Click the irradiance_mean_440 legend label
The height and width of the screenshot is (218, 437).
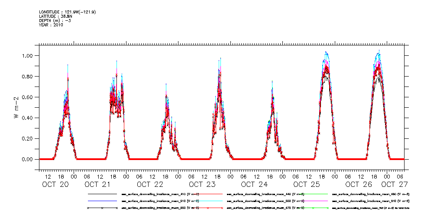265,194
